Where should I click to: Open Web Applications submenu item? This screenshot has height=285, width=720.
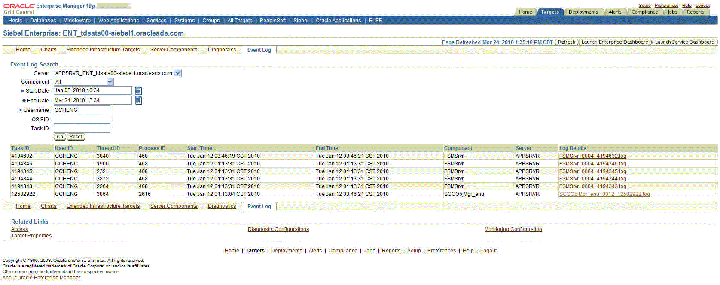coord(119,21)
